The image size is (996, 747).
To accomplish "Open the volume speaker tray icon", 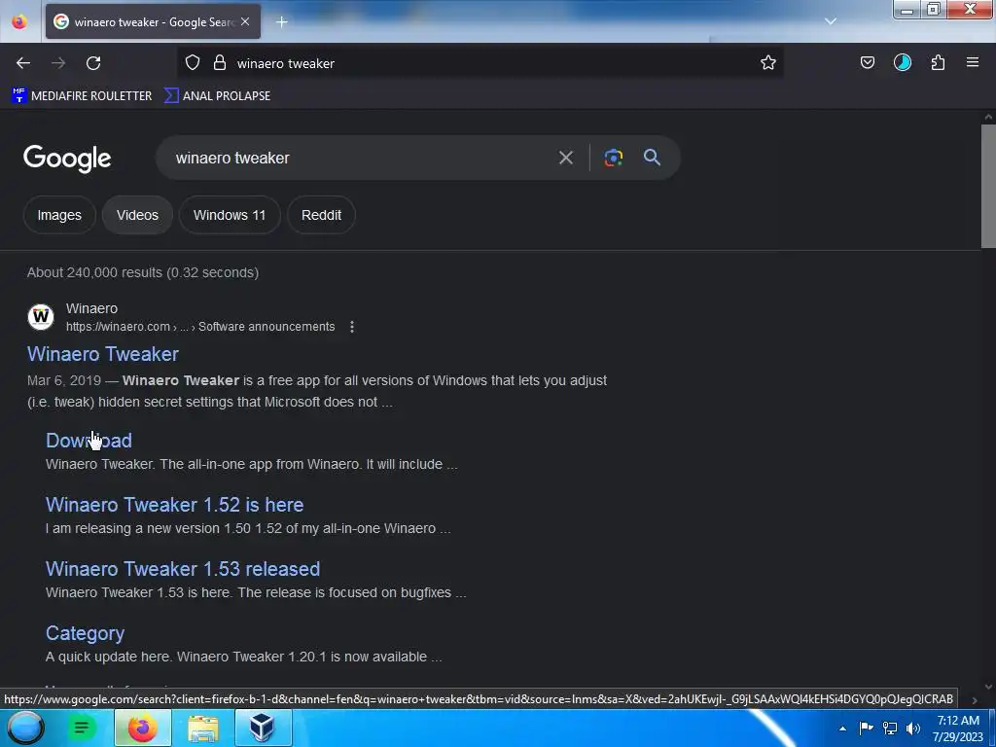I will pyautogui.click(x=913, y=729).
